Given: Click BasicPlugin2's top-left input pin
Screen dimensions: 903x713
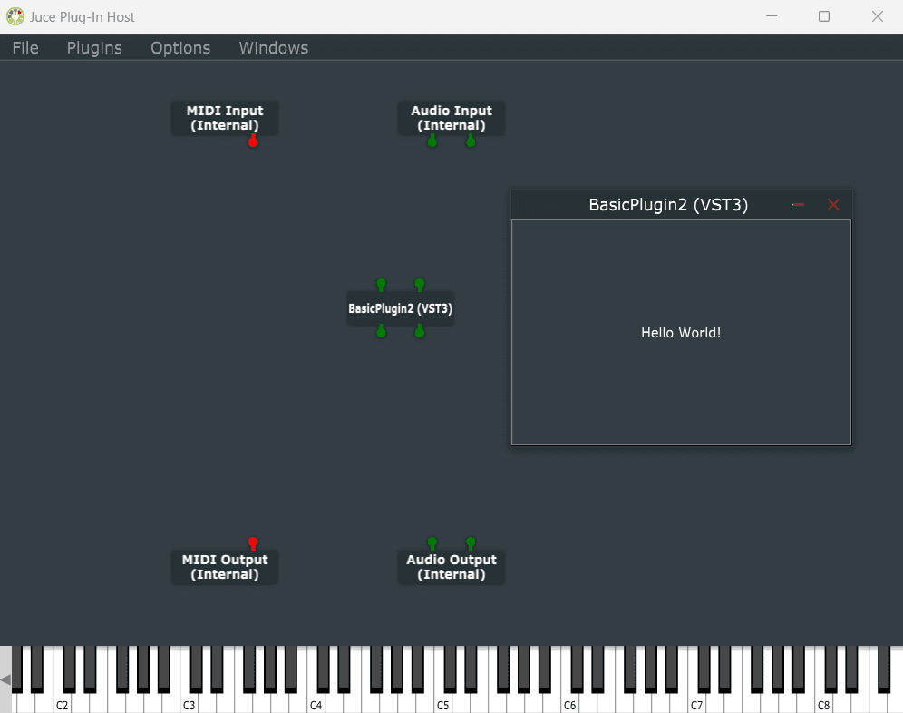Looking at the screenshot, I should pyautogui.click(x=381, y=285).
